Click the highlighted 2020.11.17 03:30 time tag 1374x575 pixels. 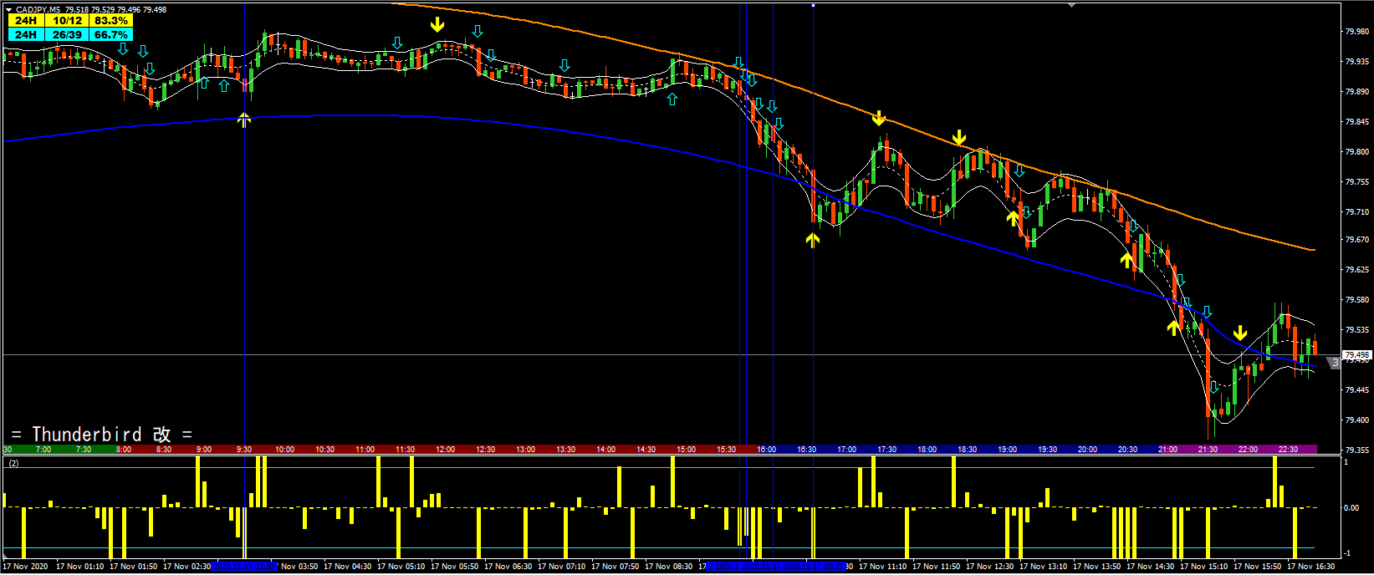(x=244, y=567)
